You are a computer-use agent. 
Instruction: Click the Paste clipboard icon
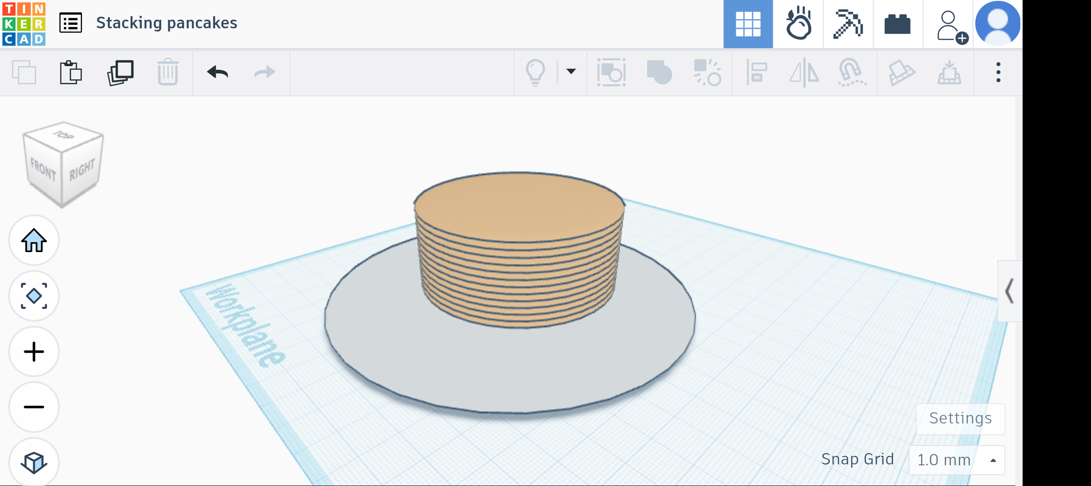coord(71,72)
